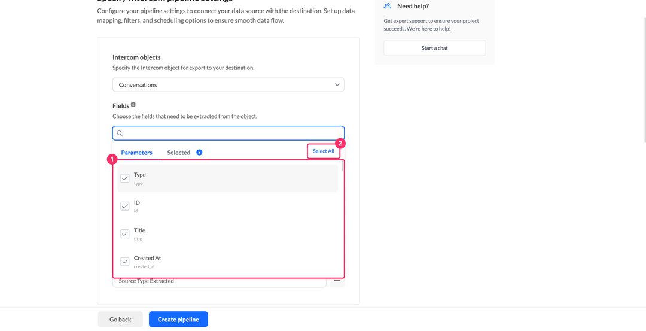Uncheck the Created At field checkbox

(x=125, y=262)
